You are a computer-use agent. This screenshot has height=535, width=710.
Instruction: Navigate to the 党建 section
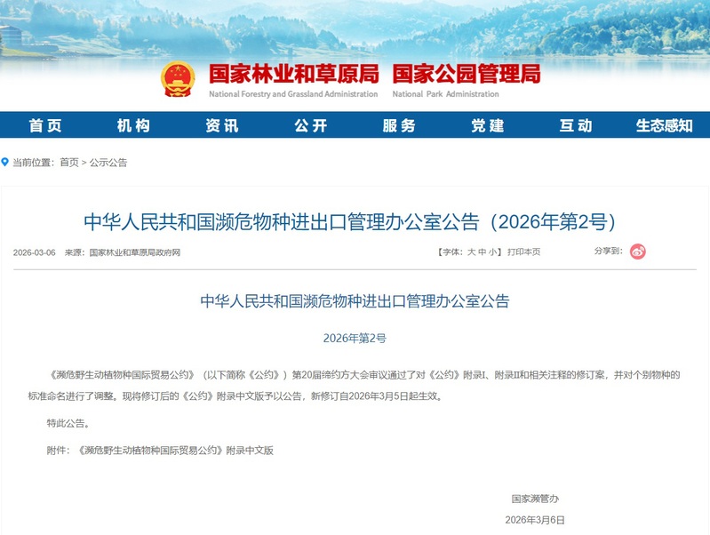(x=488, y=125)
